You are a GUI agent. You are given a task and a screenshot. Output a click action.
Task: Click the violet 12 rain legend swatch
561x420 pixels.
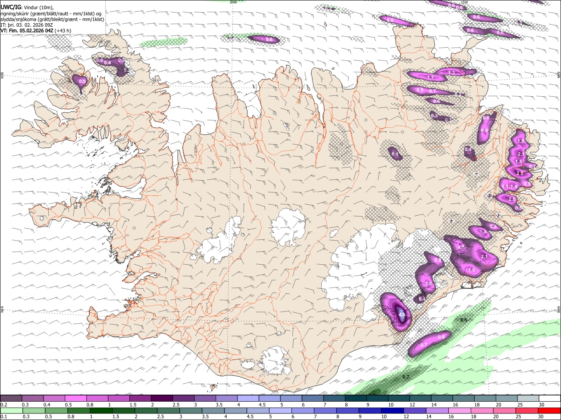click(x=415, y=410)
